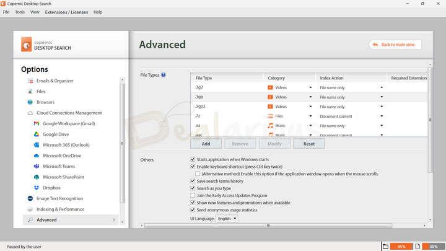Click the Files option icon

(x=30, y=91)
